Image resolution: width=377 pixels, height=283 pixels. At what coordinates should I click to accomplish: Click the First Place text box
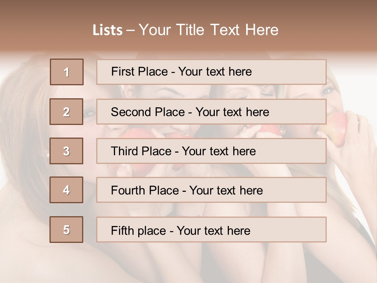211,72
